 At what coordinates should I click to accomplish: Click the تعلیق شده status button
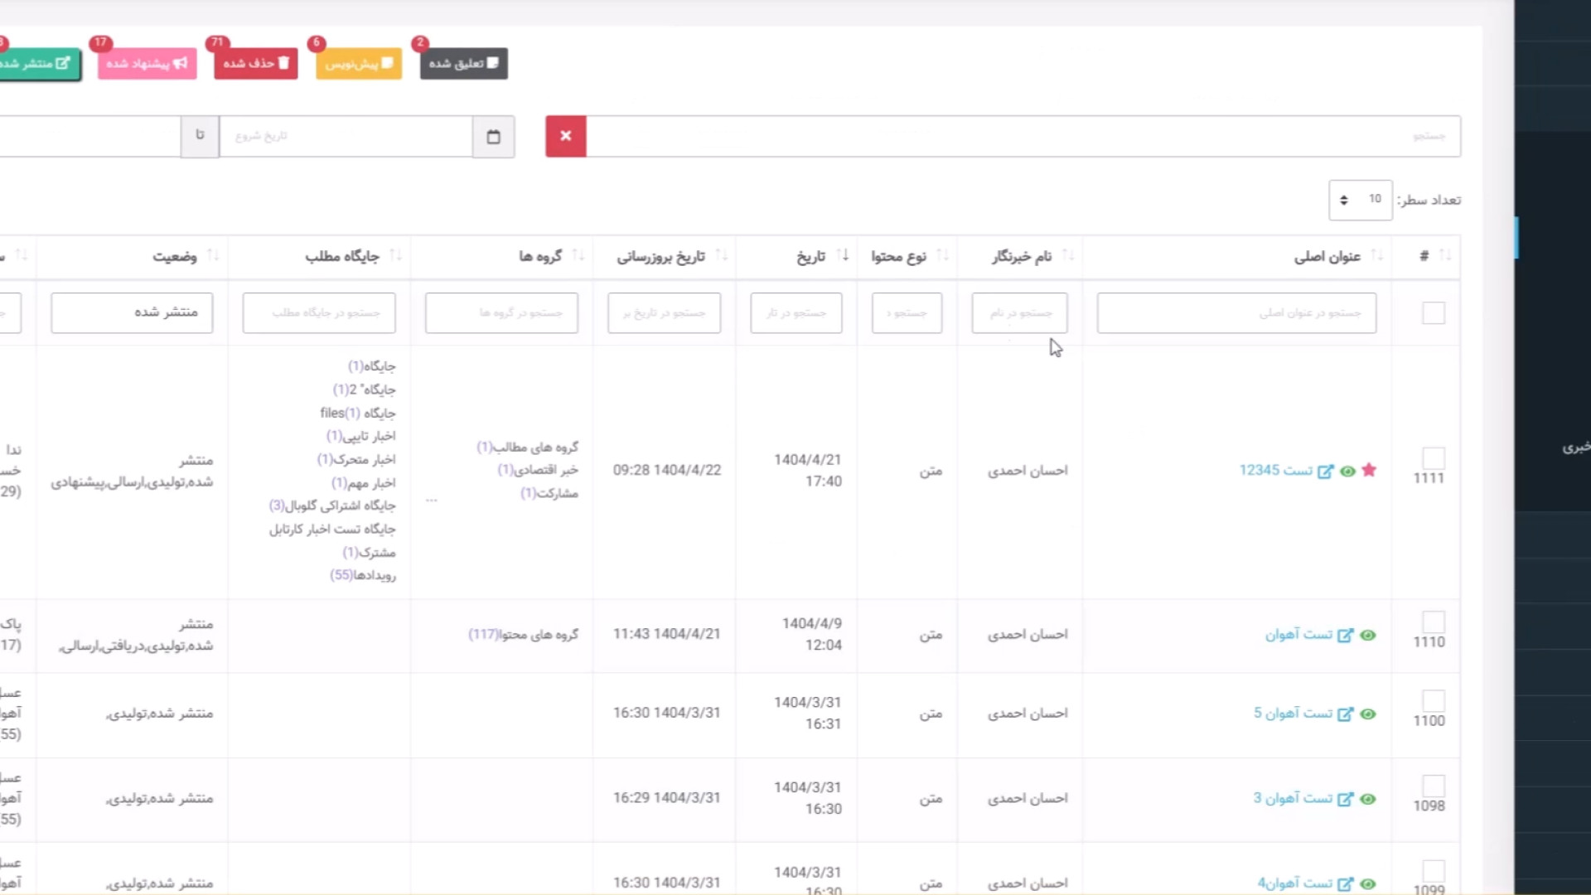coord(463,64)
